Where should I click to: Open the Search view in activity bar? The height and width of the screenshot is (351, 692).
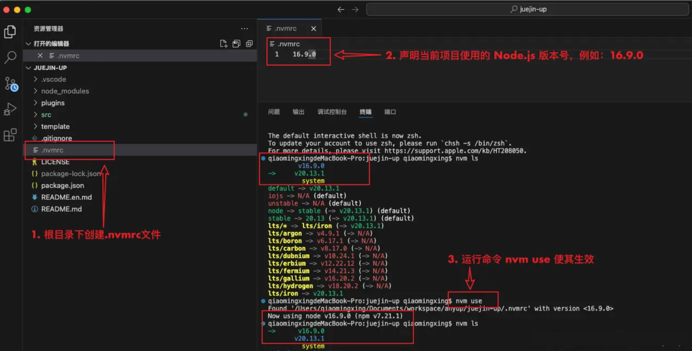pyautogui.click(x=10, y=57)
